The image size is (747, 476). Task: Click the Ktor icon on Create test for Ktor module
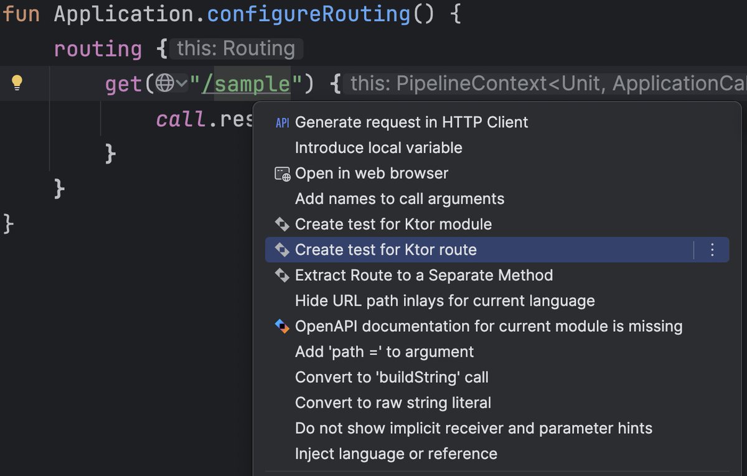282,224
